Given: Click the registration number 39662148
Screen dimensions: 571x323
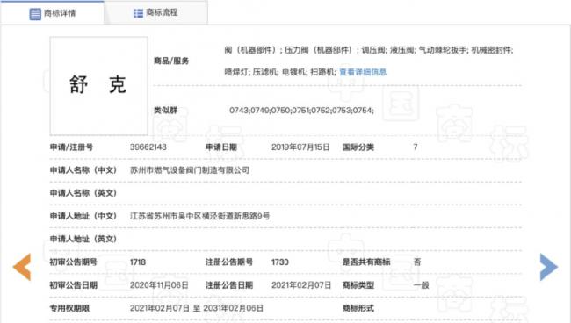Looking at the screenshot, I should 148,147.
